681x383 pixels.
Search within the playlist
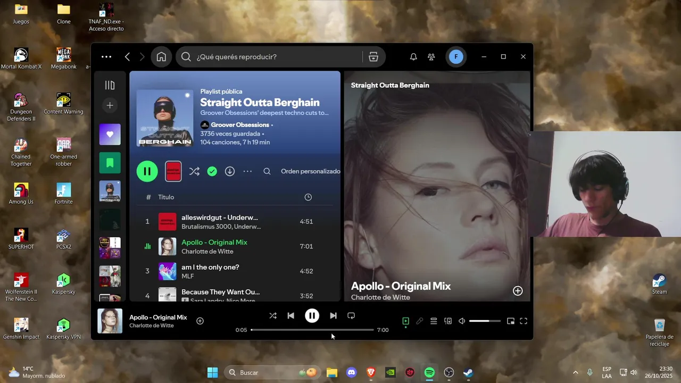267,171
